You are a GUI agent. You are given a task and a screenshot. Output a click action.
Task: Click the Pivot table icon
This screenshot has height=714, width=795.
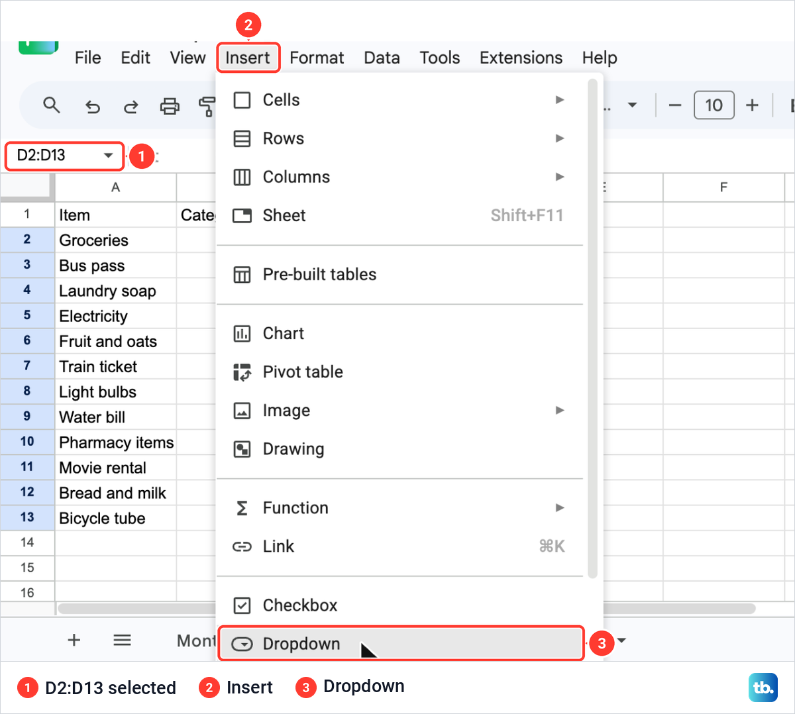coord(242,372)
